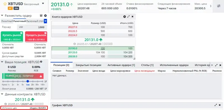Open the help icon on Продать рынок
The image size is (224, 110).
45,33
